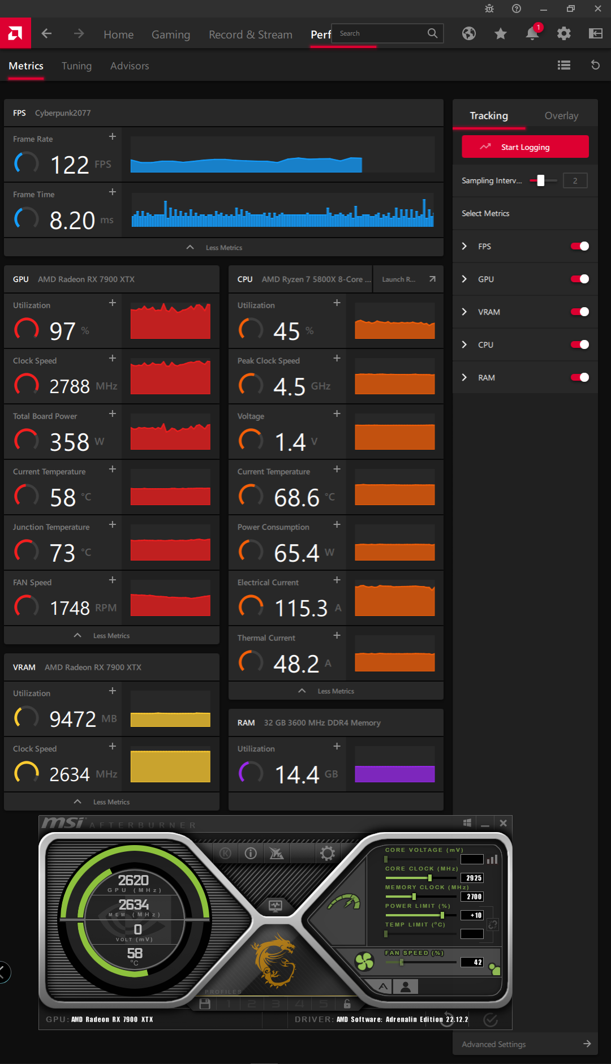
Task: Expand the FPS metrics group
Action: pyautogui.click(x=464, y=246)
